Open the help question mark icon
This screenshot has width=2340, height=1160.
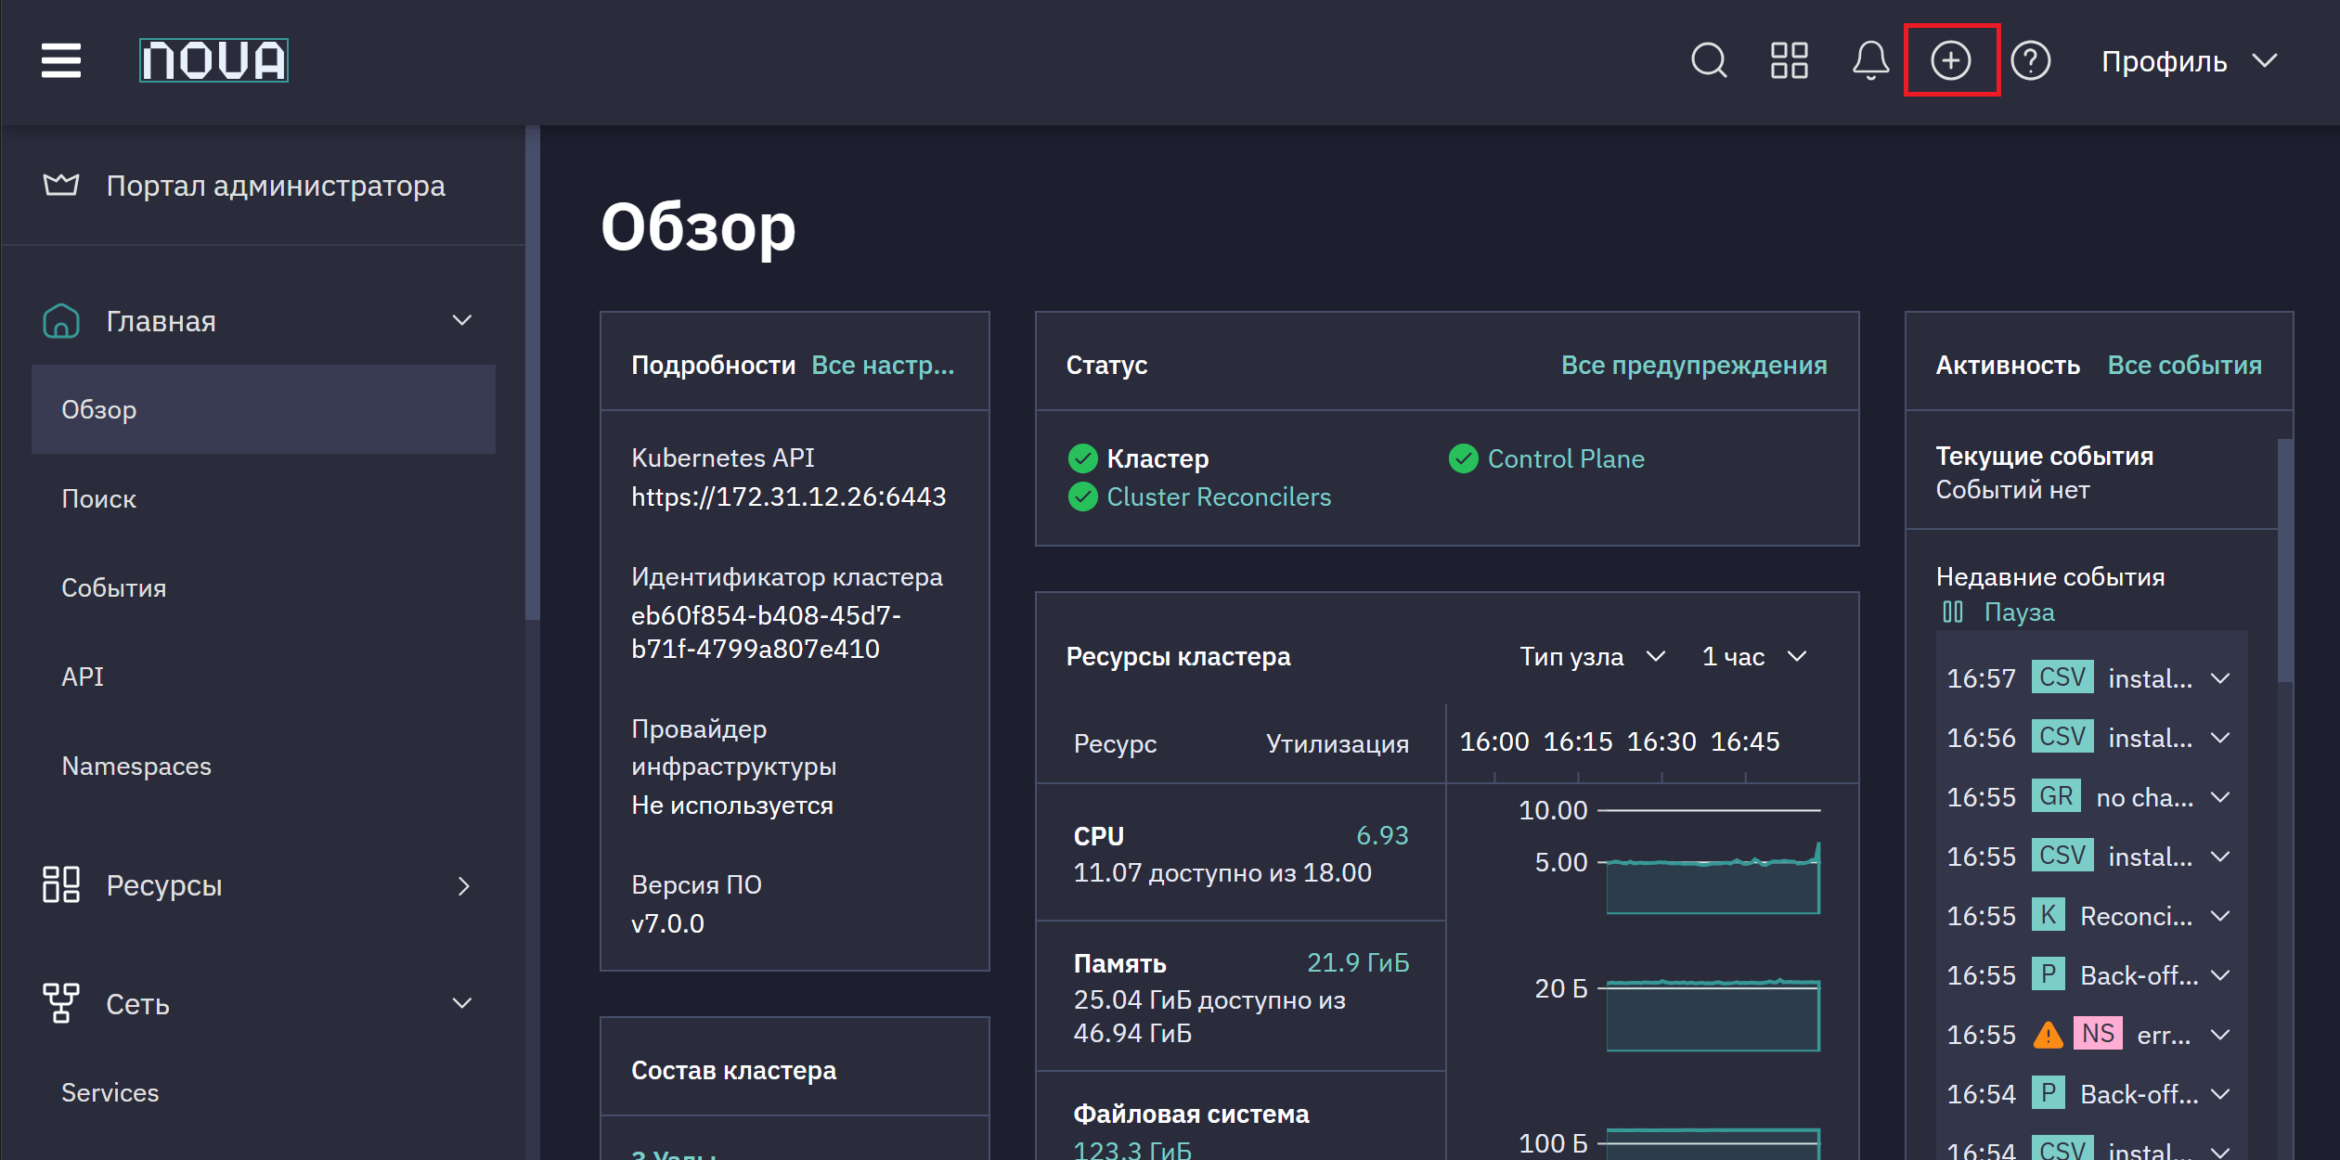[x=2031, y=61]
